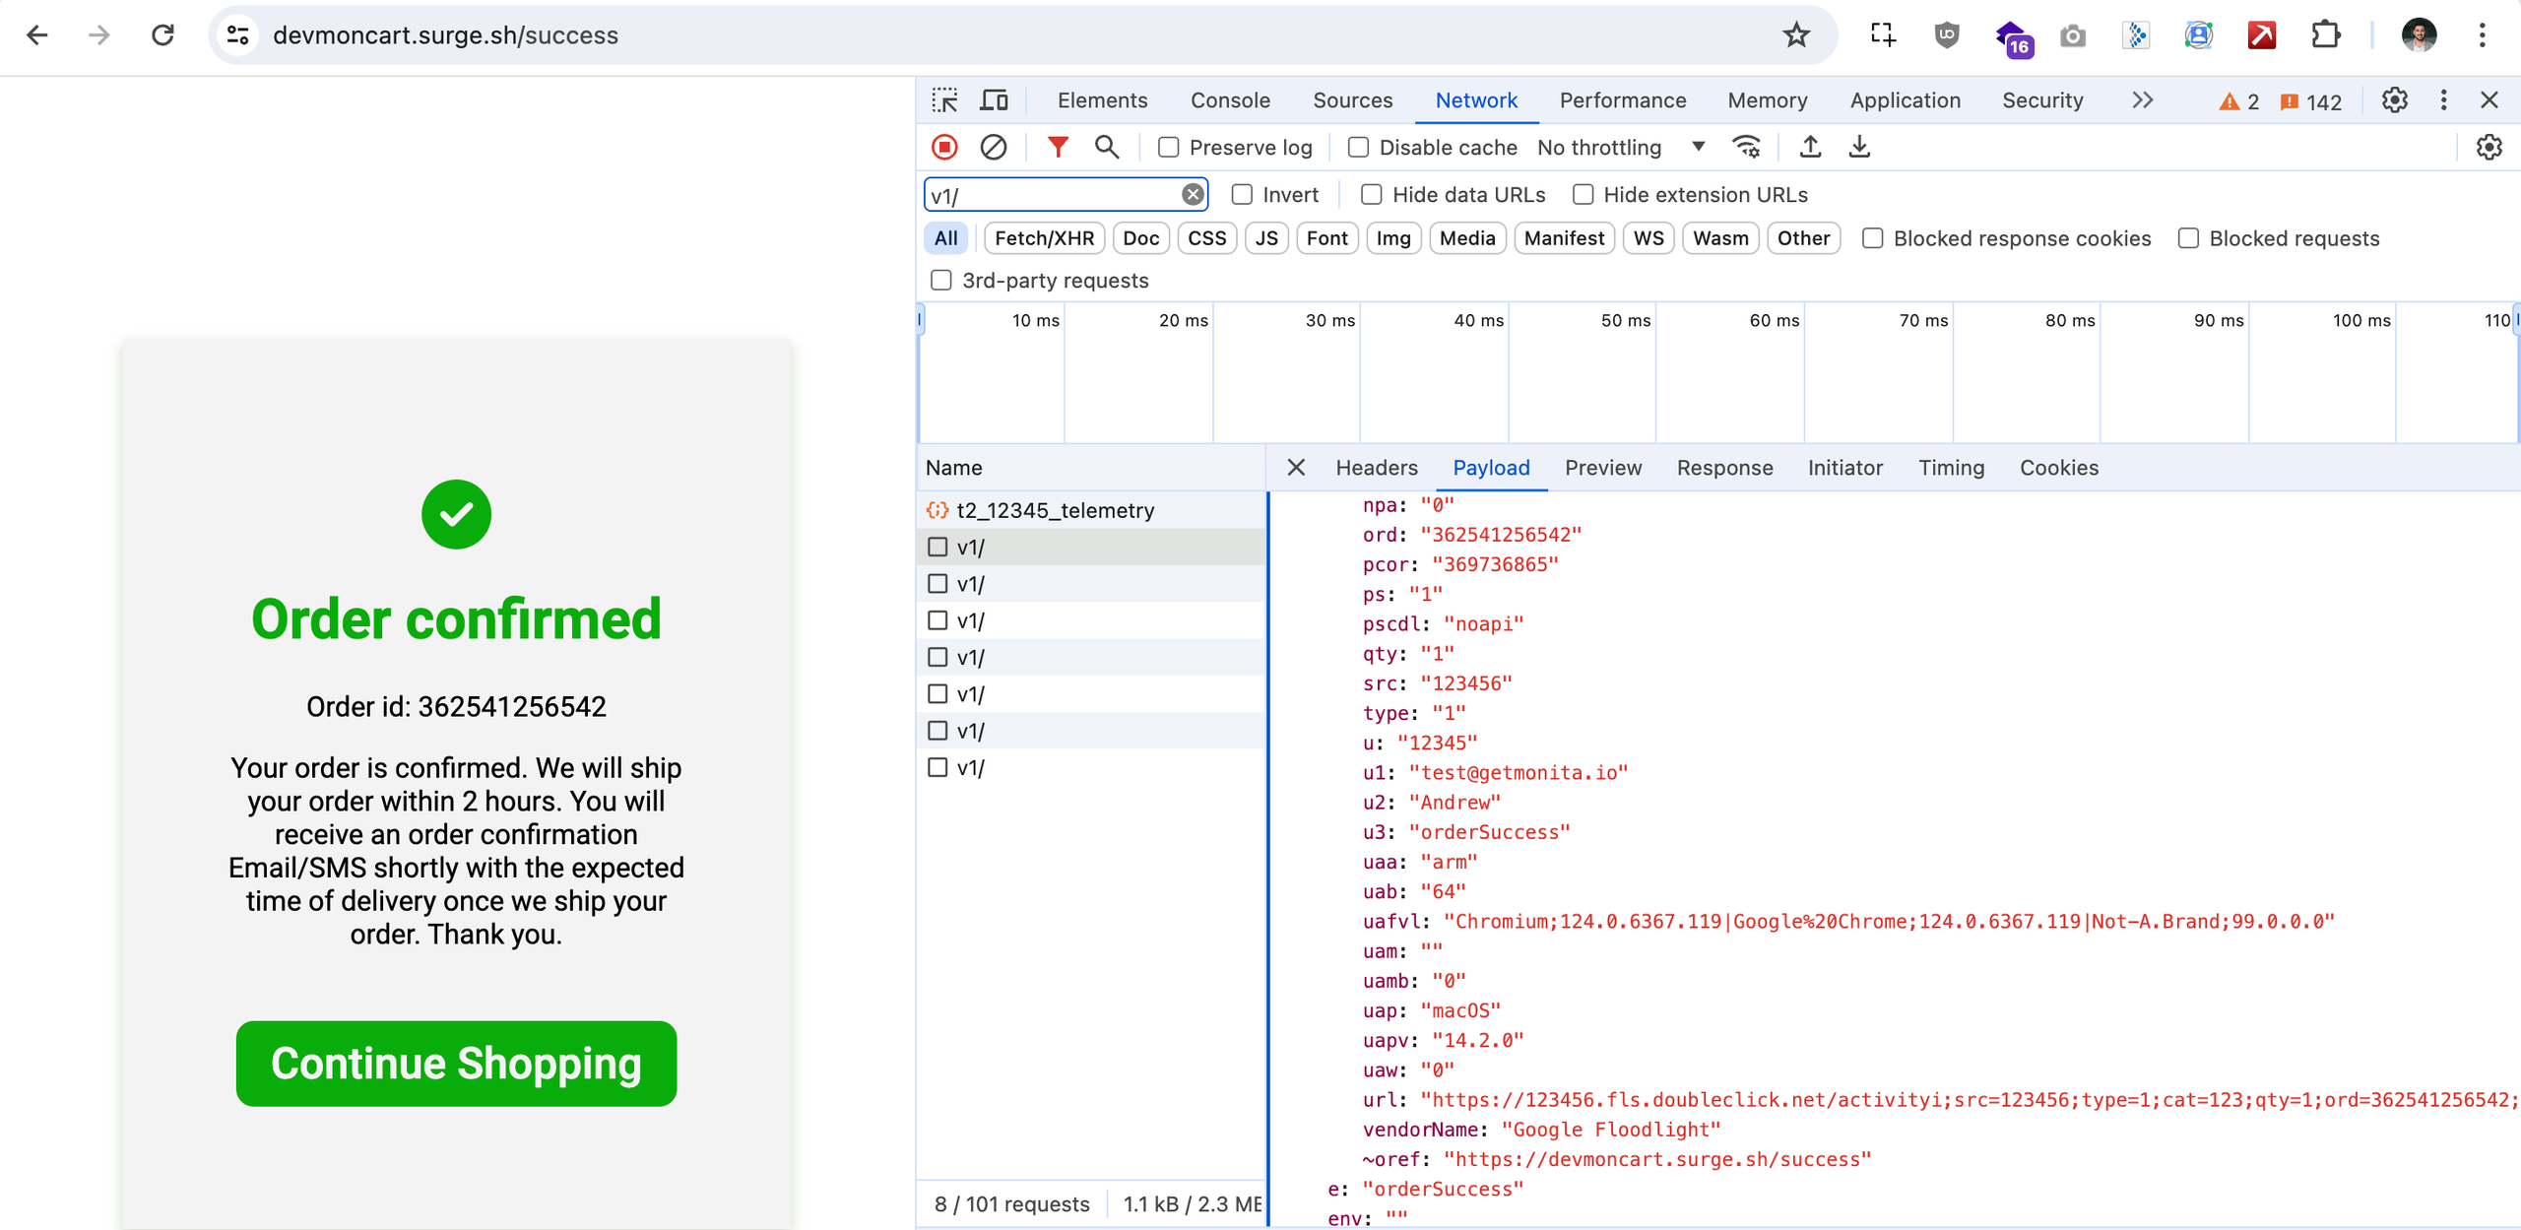
Task: Select the Fetch/XHR filter button
Action: coord(1044,237)
